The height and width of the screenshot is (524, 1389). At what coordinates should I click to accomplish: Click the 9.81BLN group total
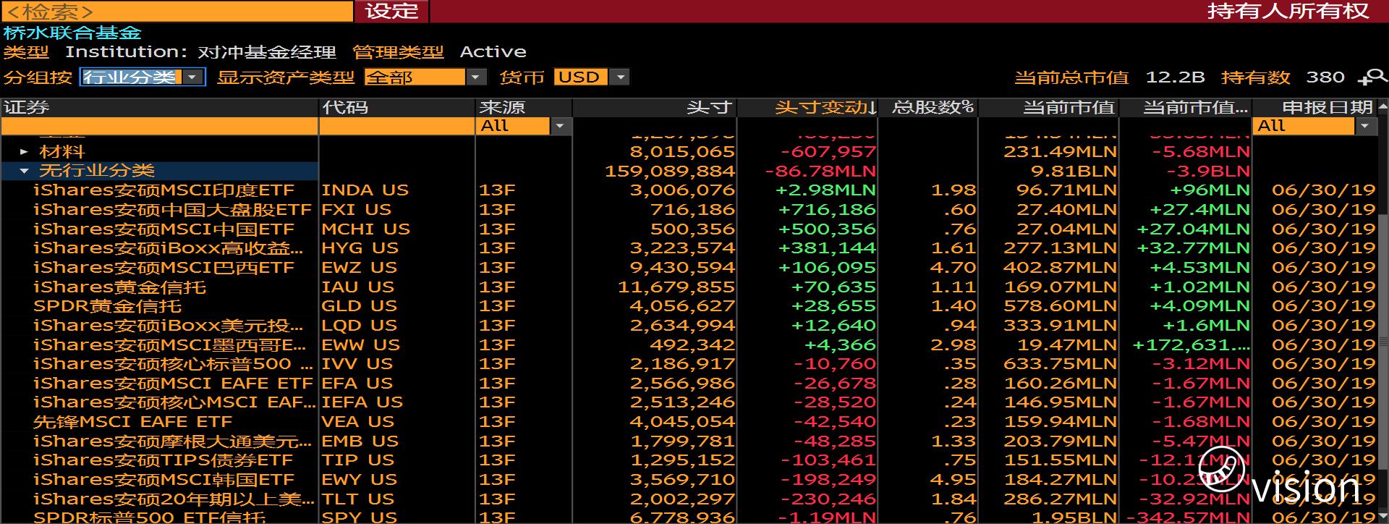tap(1074, 172)
